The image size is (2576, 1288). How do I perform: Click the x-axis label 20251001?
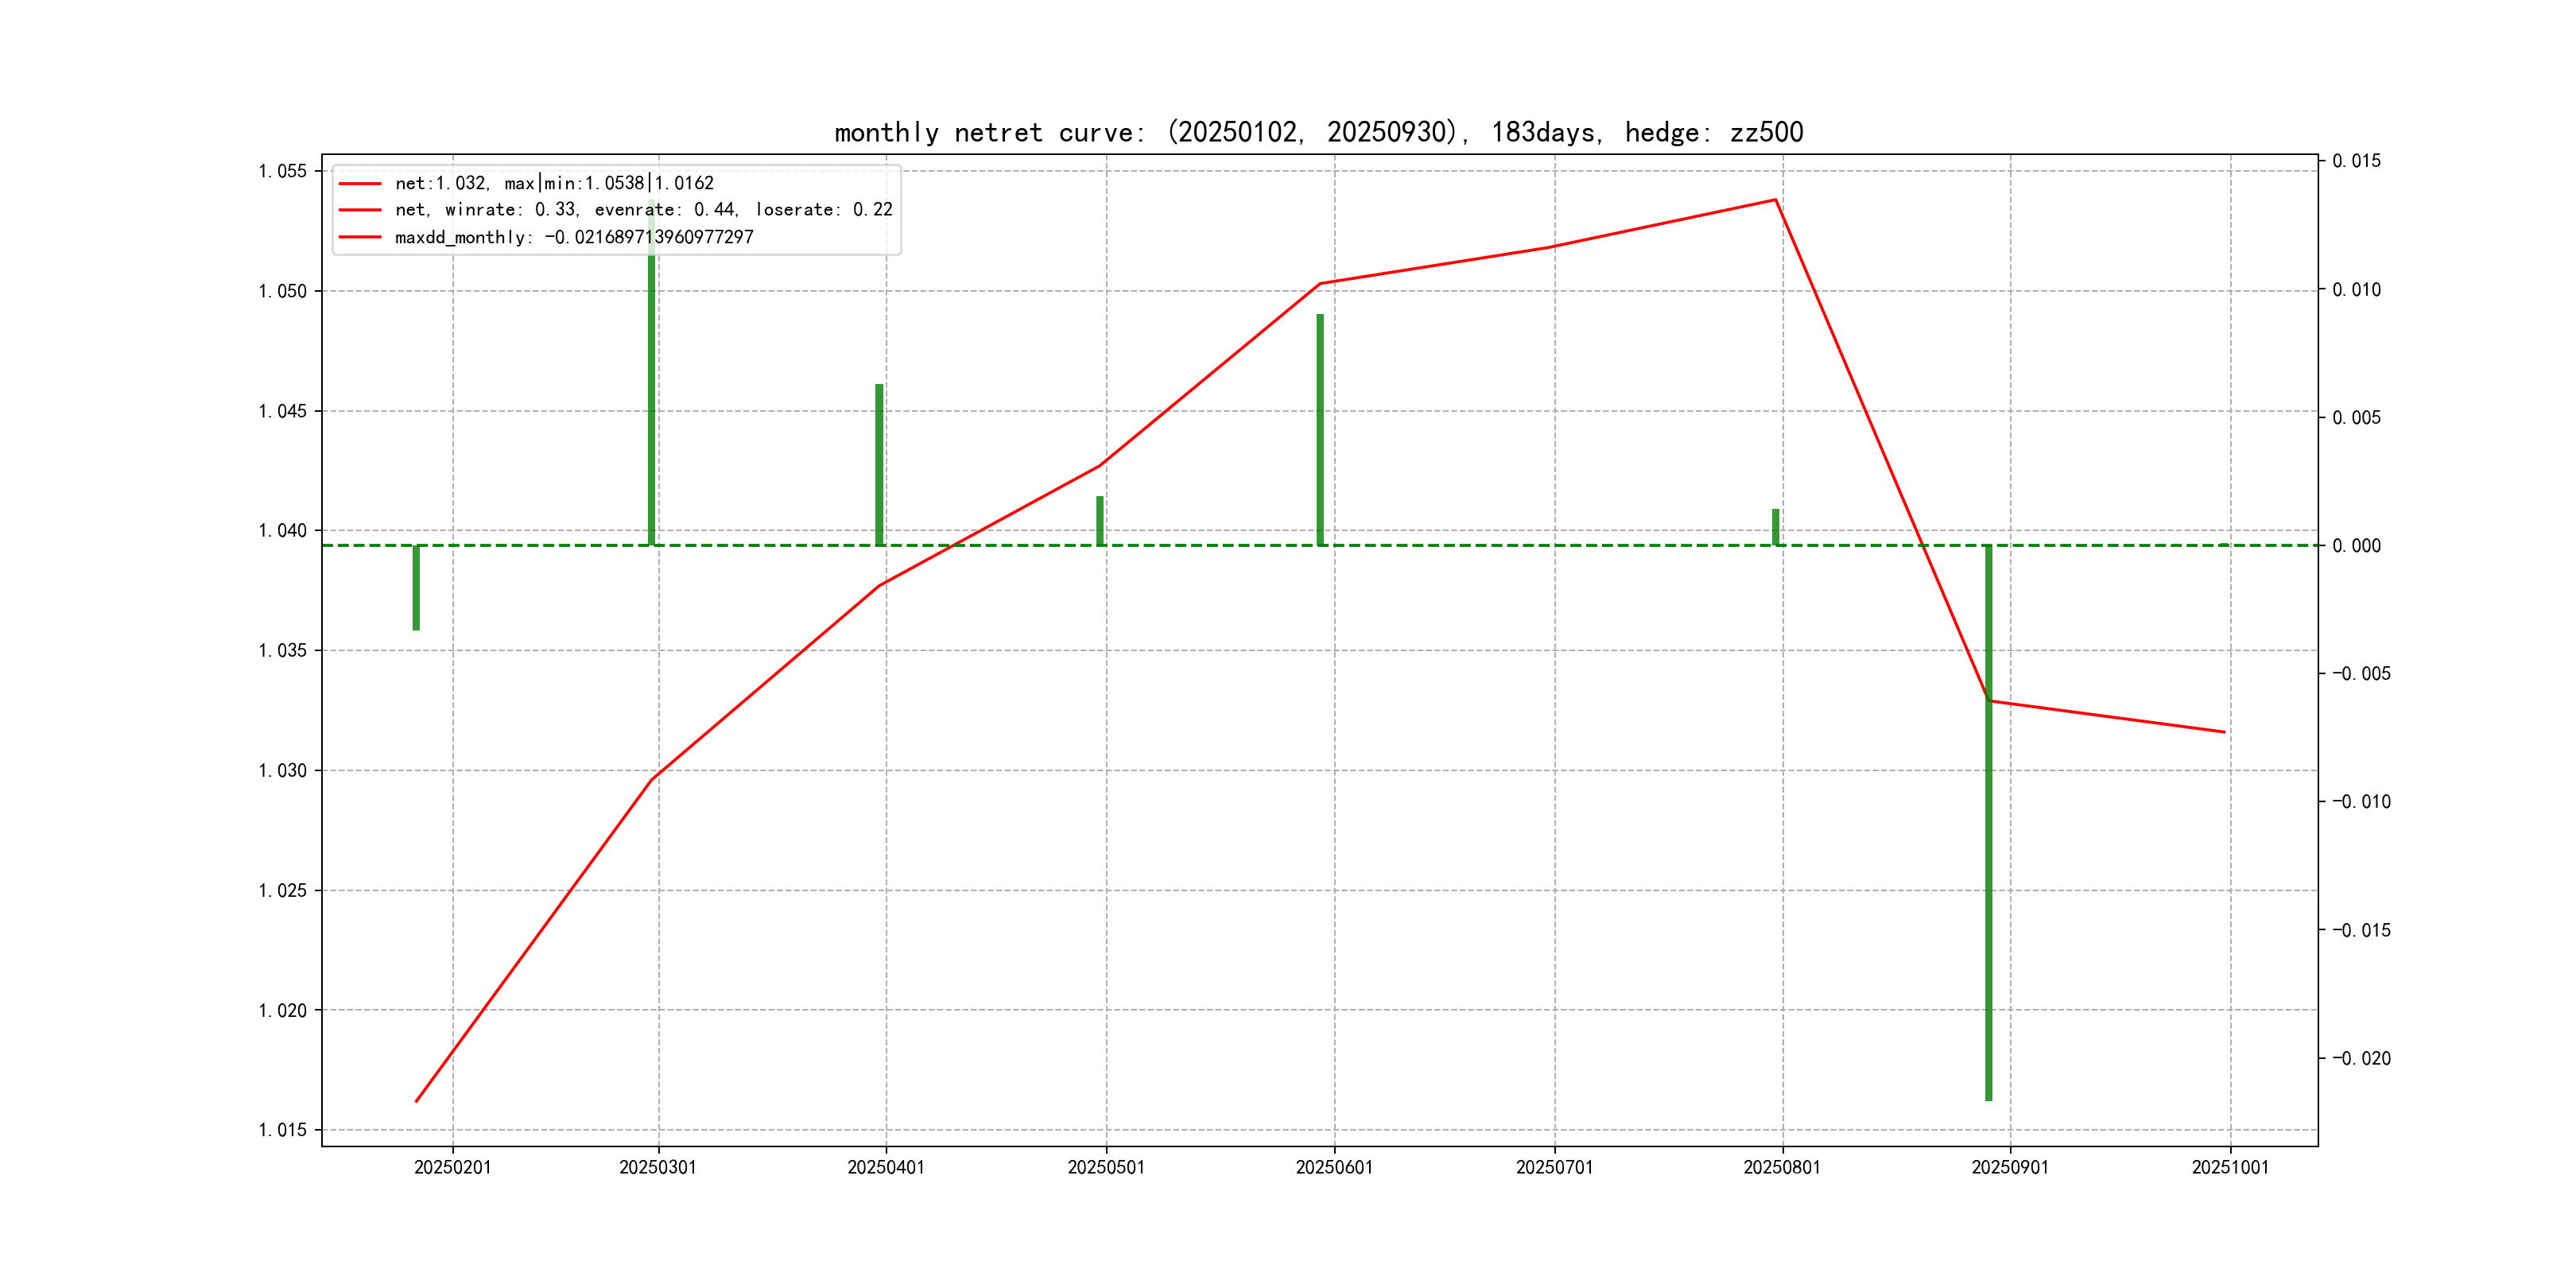(x=2230, y=1168)
